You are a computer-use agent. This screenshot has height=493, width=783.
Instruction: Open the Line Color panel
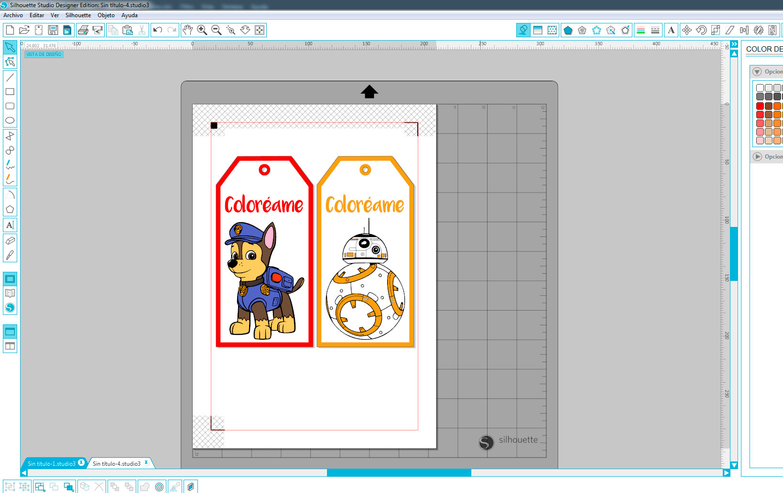click(641, 30)
